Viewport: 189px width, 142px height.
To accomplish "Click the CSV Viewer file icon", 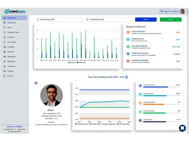I will coord(5,42).
